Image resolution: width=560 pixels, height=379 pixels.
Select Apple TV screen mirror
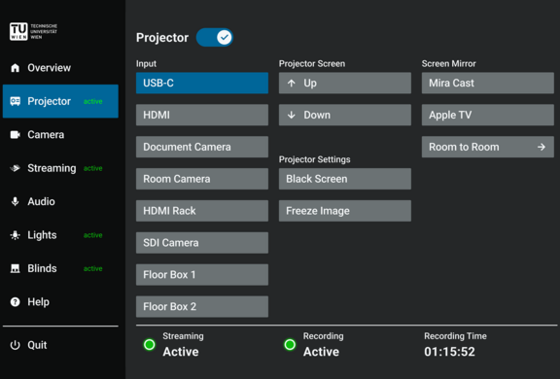click(x=488, y=115)
